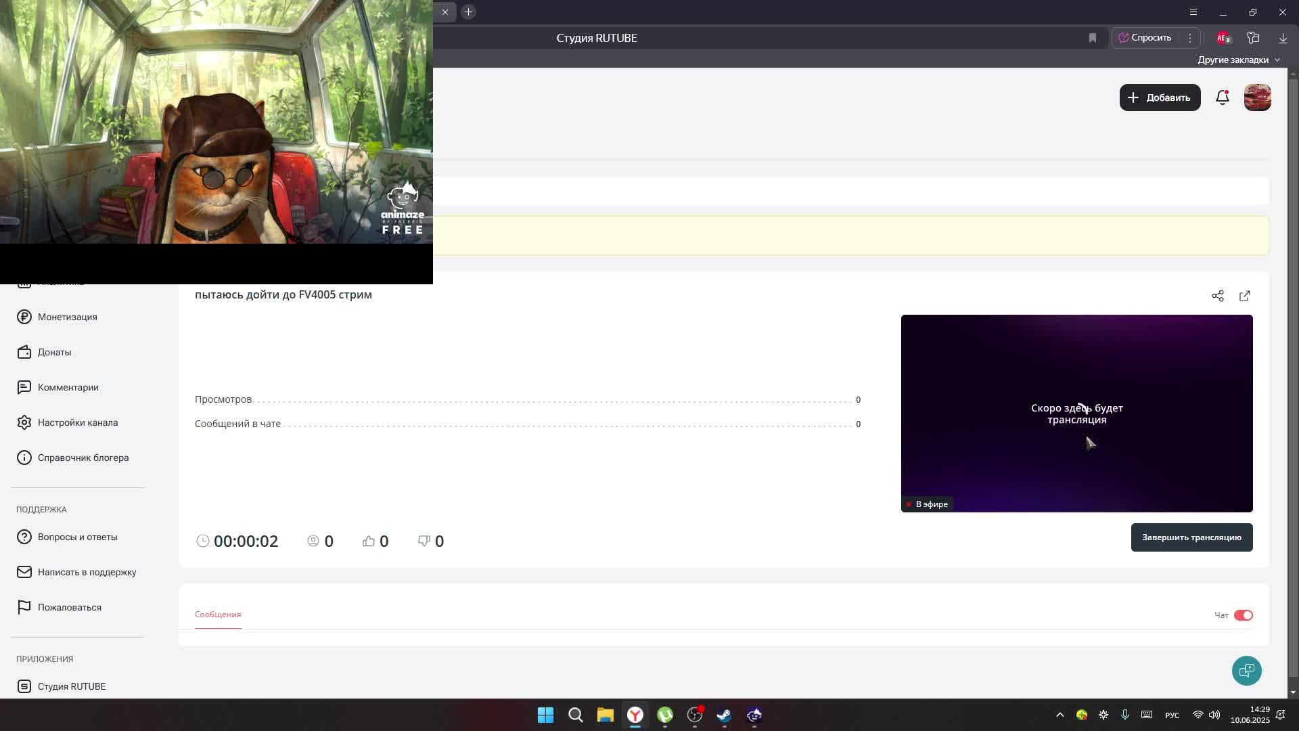Open the clock and date in the taskbar
1299x731 pixels.
pyautogui.click(x=1250, y=715)
